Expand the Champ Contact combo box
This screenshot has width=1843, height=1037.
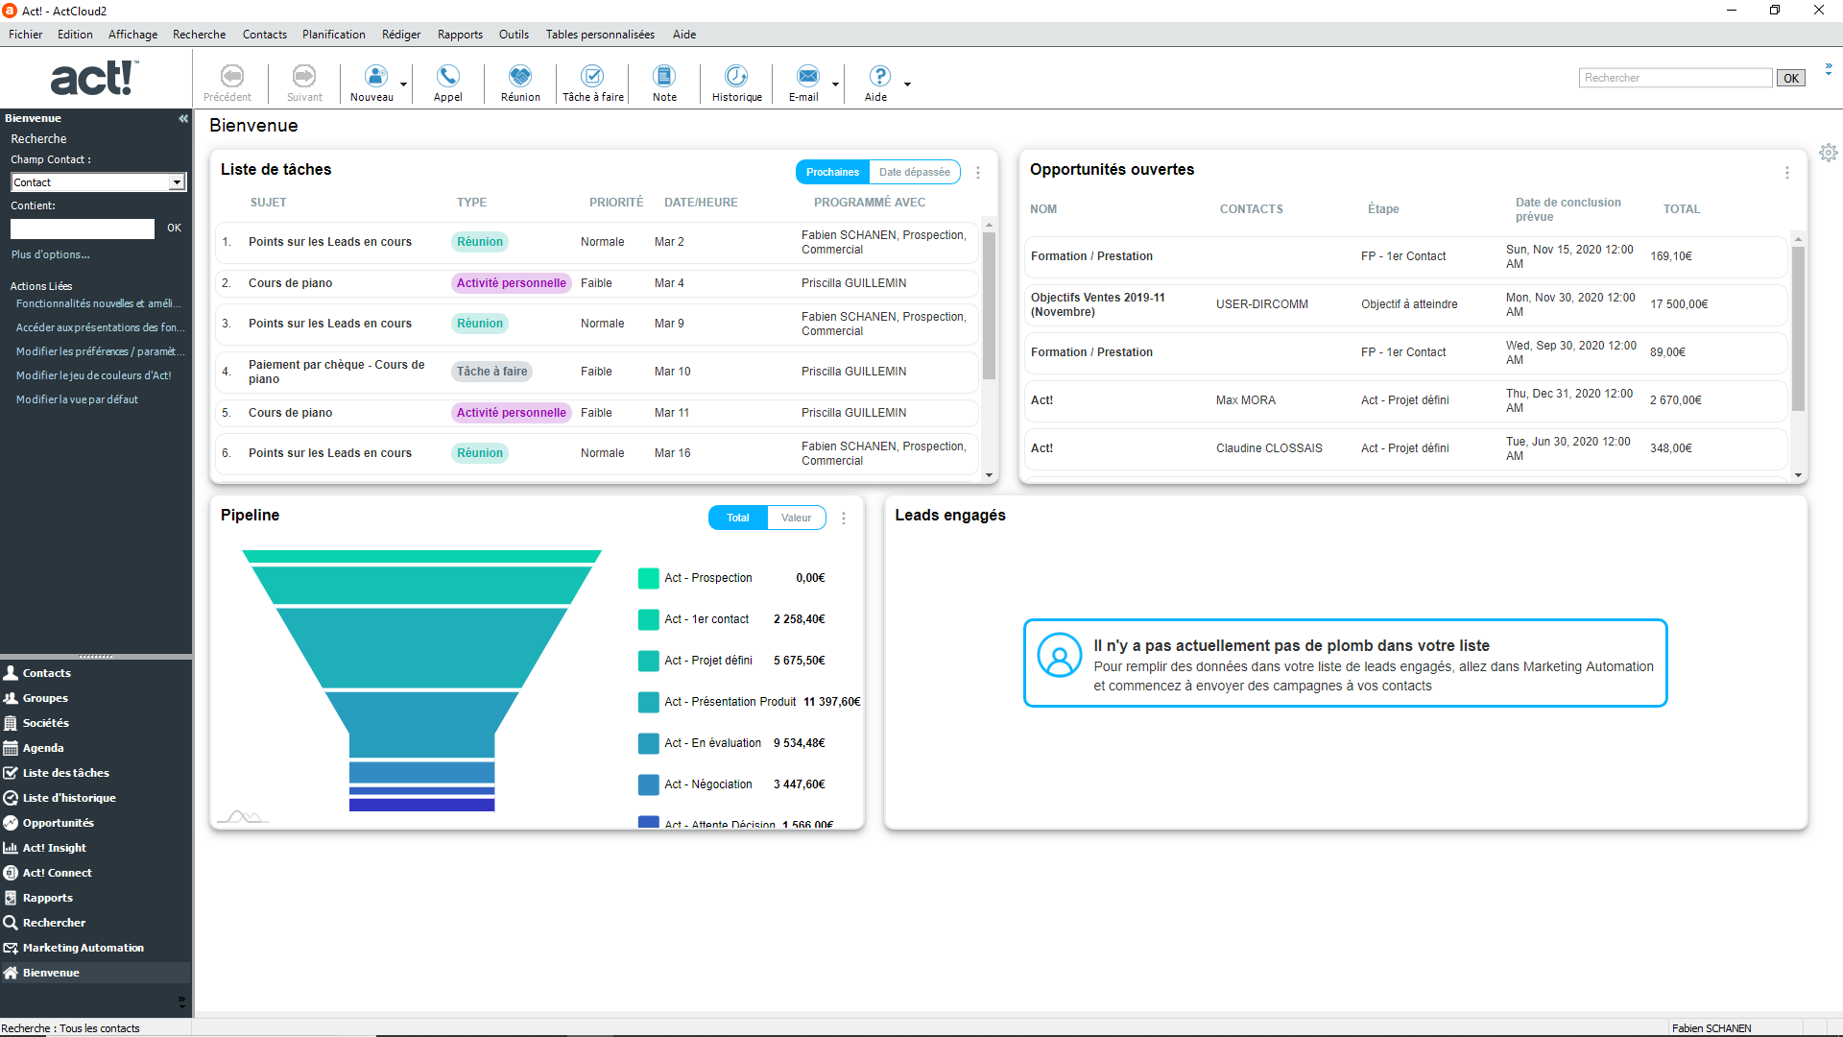click(x=177, y=182)
